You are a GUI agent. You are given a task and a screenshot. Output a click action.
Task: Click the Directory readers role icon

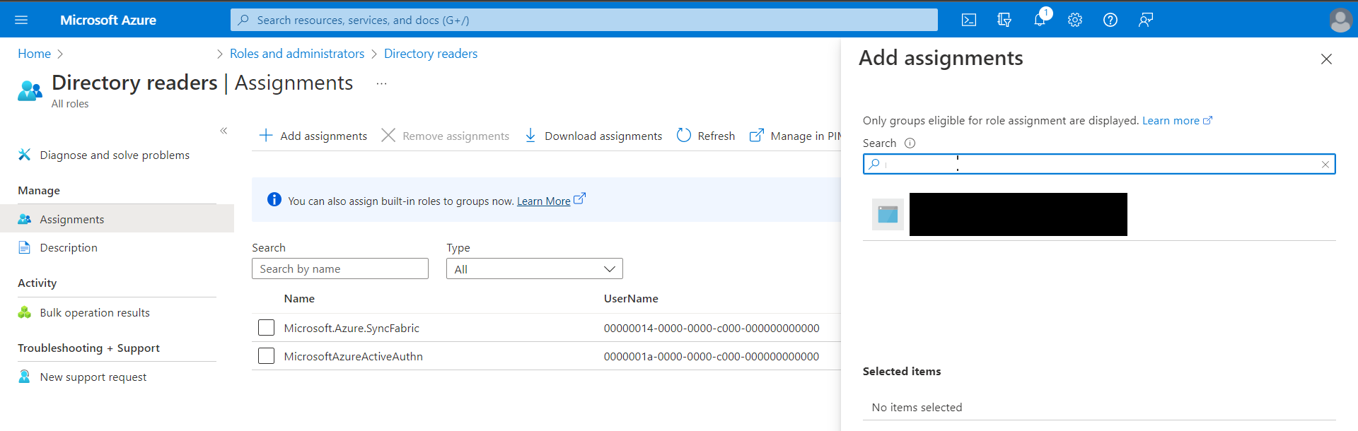tap(30, 91)
